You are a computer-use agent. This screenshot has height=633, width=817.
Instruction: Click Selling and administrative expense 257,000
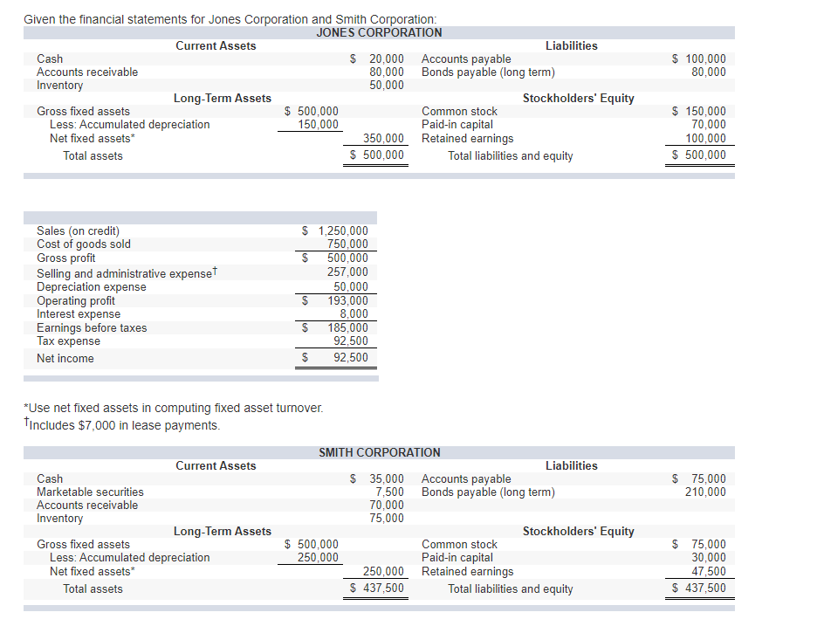coord(347,272)
